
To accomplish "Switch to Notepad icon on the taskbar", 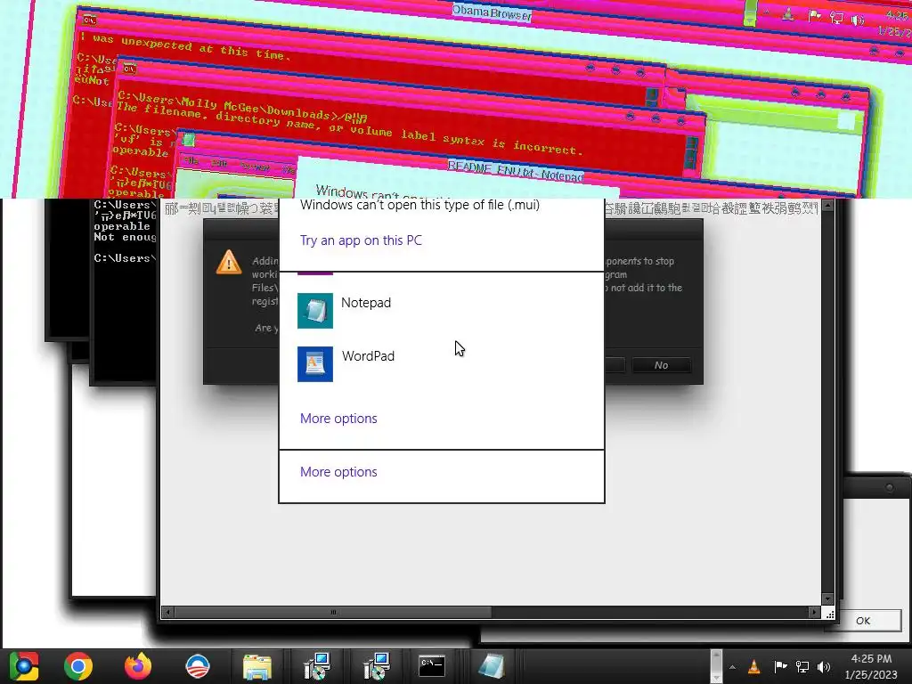I will (x=492, y=666).
